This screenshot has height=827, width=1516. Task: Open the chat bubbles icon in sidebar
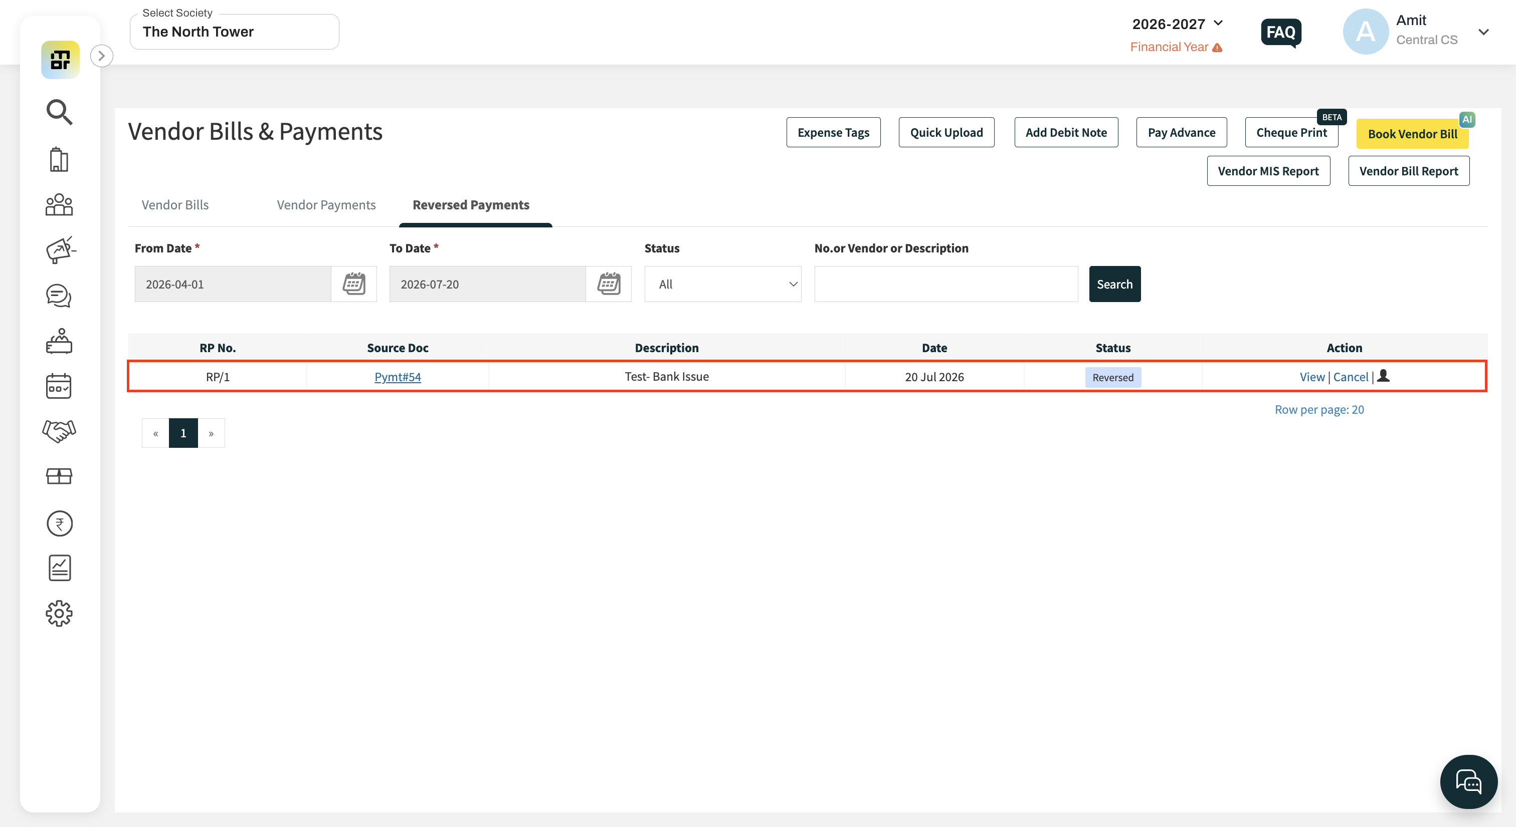pos(59,296)
